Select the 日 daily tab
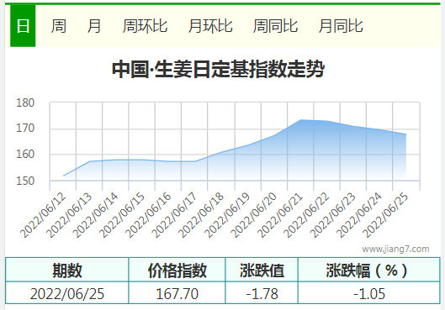The image size is (445, 310). (23, 26)
